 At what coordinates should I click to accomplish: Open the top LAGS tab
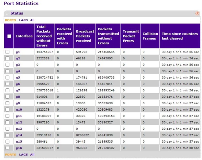[23, 20]
